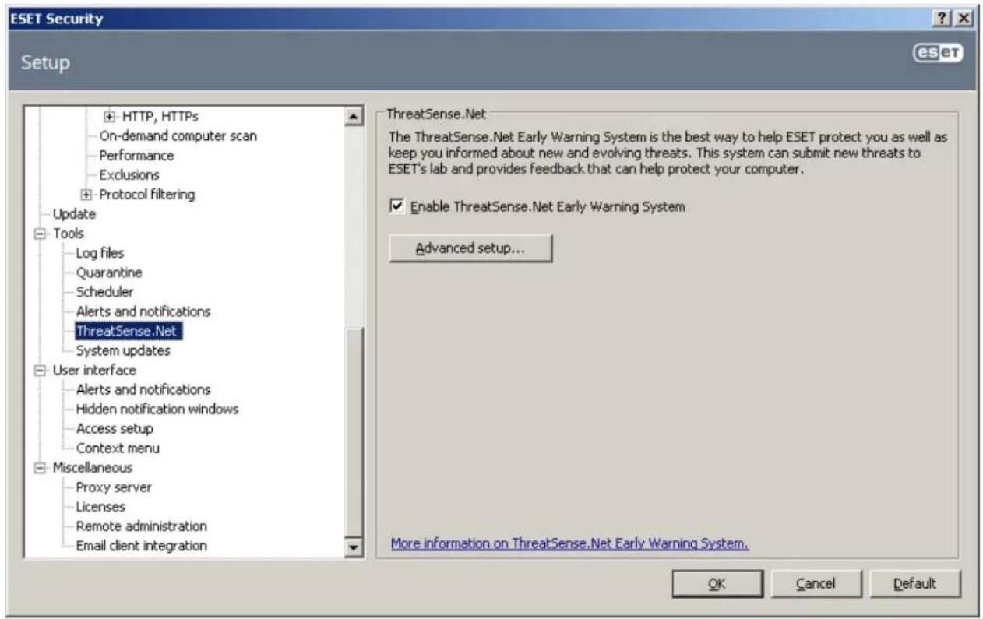Viewport: 983px width, 619px height.
Task: Click tree scrollbar down arrow
Action: point(354,548)
